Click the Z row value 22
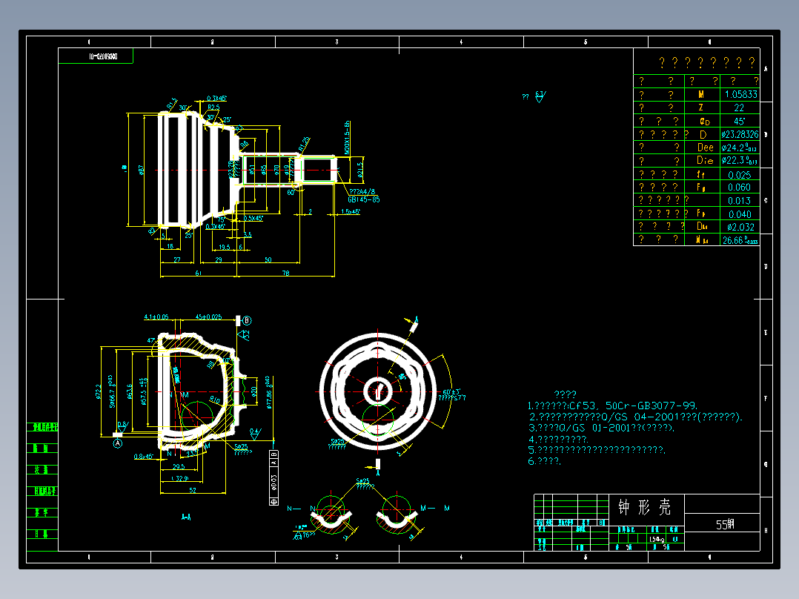 click(x=739, y=107)
